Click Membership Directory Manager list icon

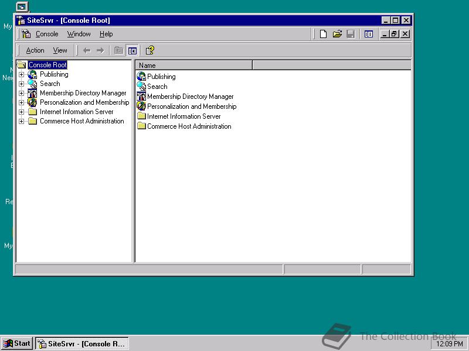[x=141, y=97]
